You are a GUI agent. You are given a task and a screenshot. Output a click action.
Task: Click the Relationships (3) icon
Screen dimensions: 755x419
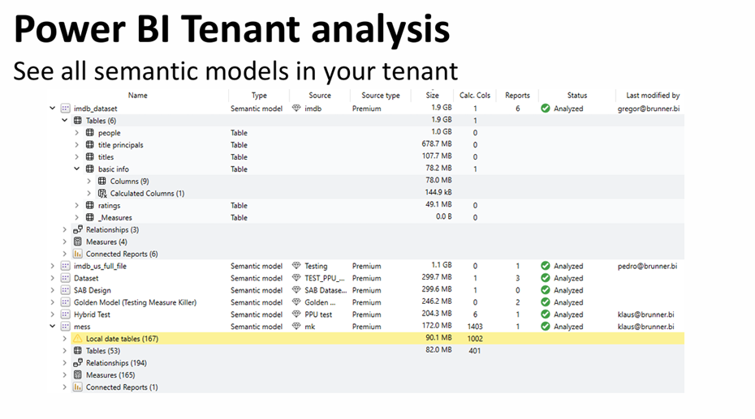pos(78,230)
